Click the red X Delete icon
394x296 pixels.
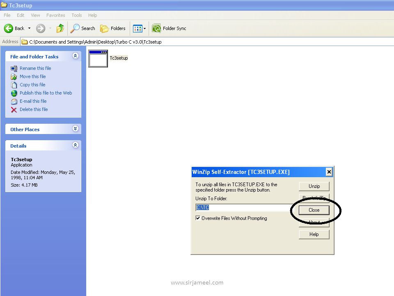14,110
